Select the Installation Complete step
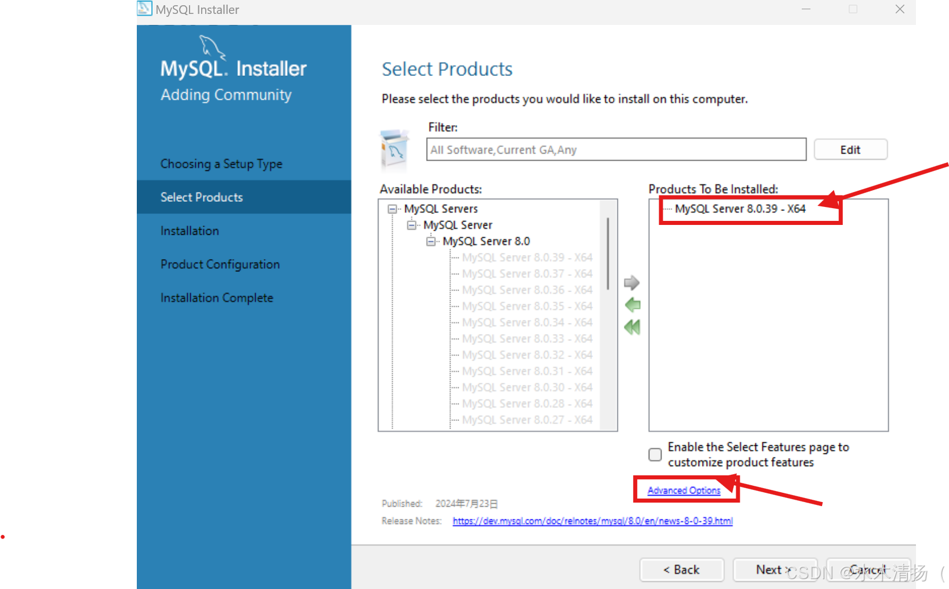 coord(217,298)
